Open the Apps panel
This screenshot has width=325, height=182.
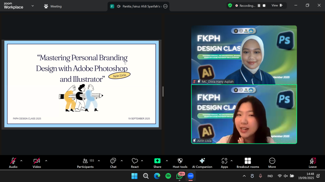(x=224, y=163)
